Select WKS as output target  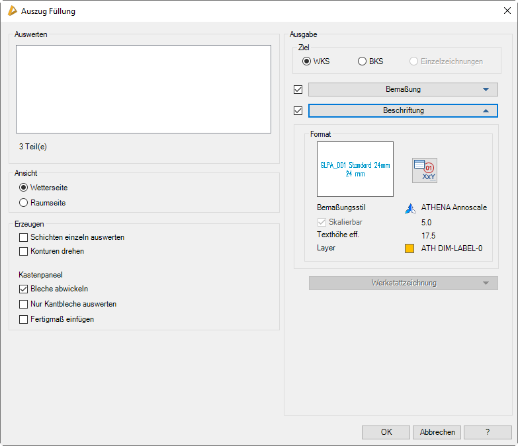(x=306, y=61)
